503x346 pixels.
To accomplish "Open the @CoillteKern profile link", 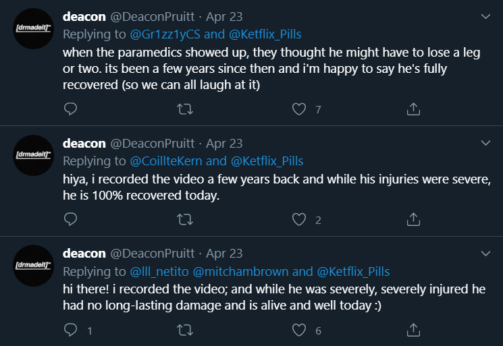I will point(166,161).
